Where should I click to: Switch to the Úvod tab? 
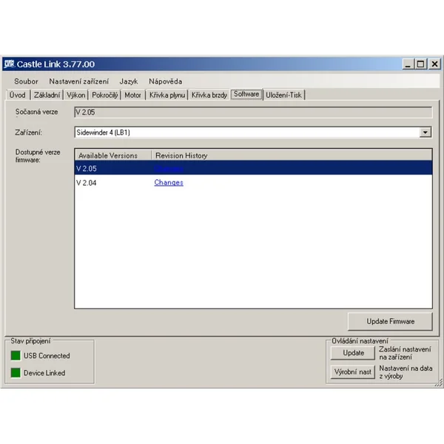(x=17, y=95)
